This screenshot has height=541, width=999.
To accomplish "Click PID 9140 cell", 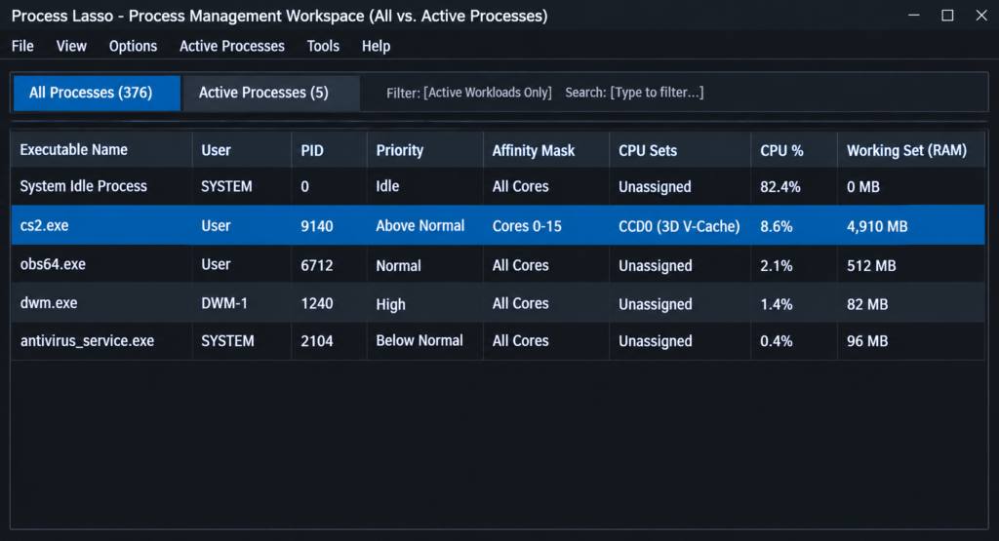I will [317, 226].
